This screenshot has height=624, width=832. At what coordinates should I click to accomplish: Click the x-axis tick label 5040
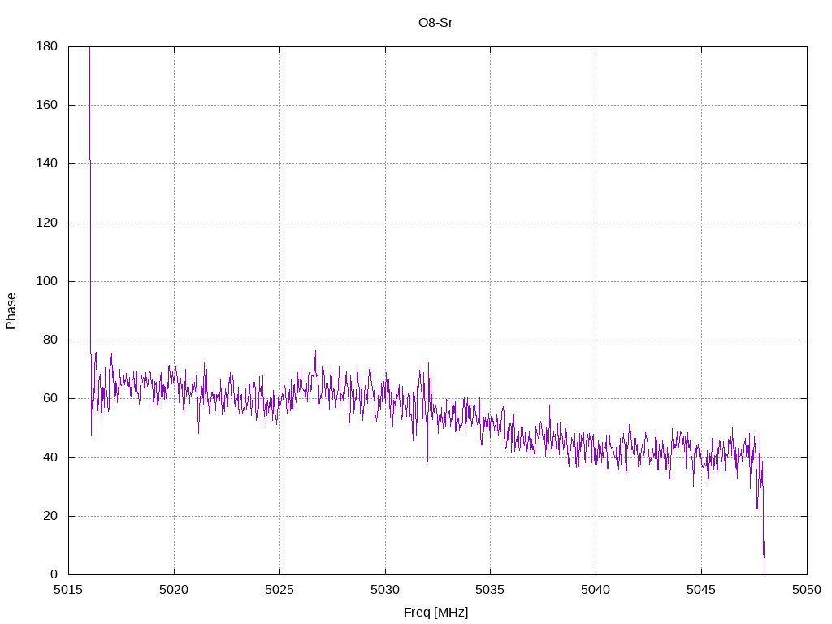tap(596, 590)
